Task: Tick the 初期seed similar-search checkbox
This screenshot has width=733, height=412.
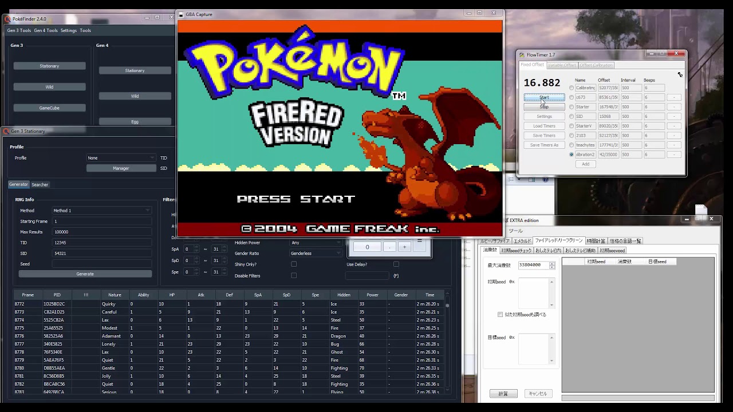Action: coord(500,315)
